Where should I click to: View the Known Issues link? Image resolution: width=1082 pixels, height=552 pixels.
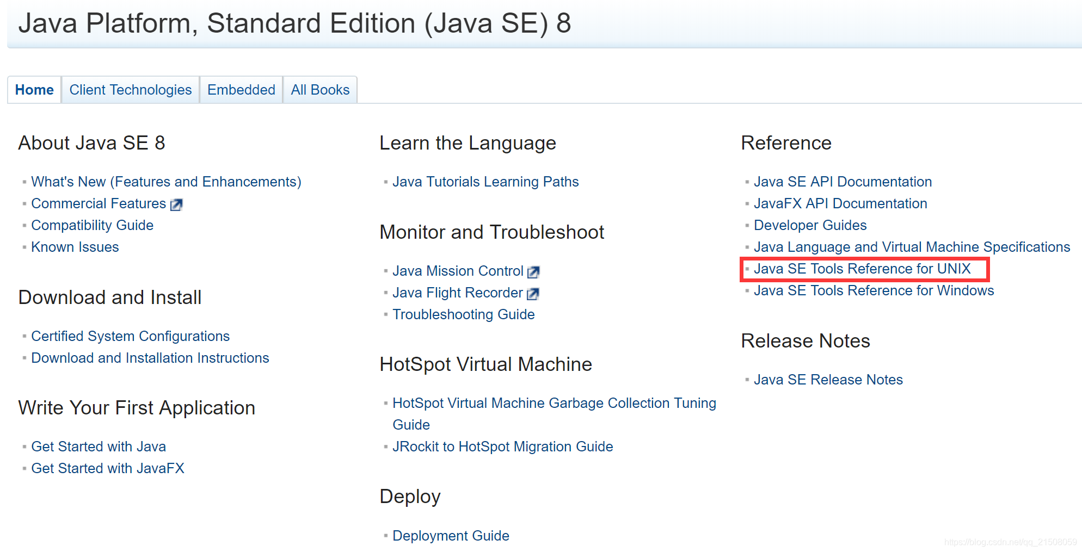coord(75,247)
